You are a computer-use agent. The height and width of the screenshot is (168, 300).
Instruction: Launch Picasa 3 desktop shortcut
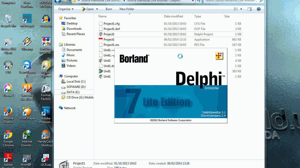(x=8, y=90)
